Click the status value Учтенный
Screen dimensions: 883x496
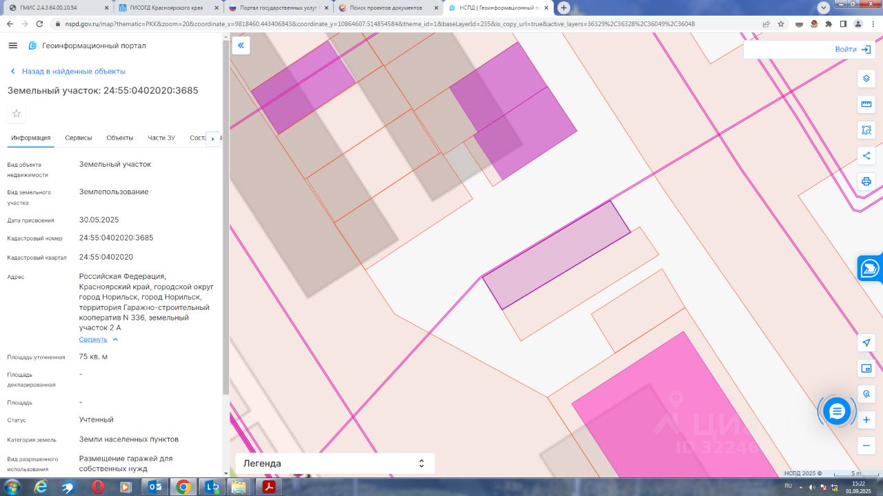click(97, 420)
